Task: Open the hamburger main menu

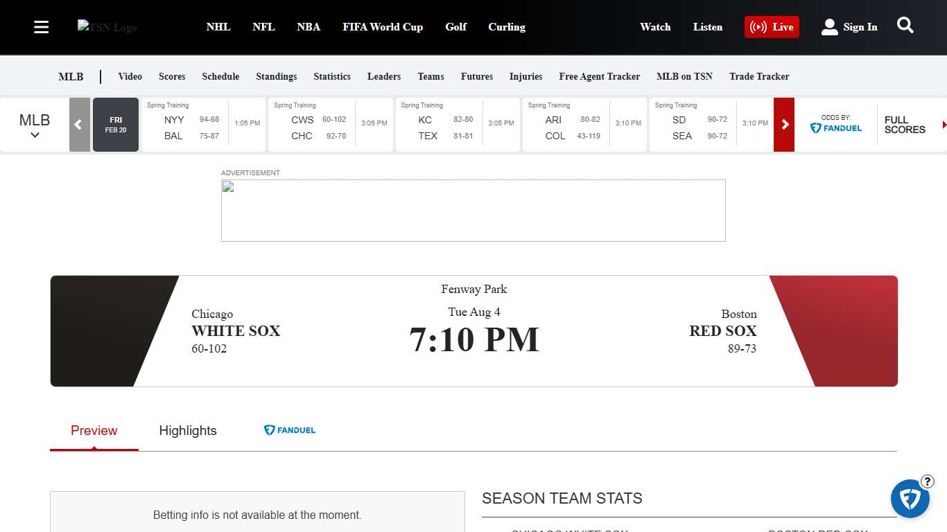Action: (42, 27)
